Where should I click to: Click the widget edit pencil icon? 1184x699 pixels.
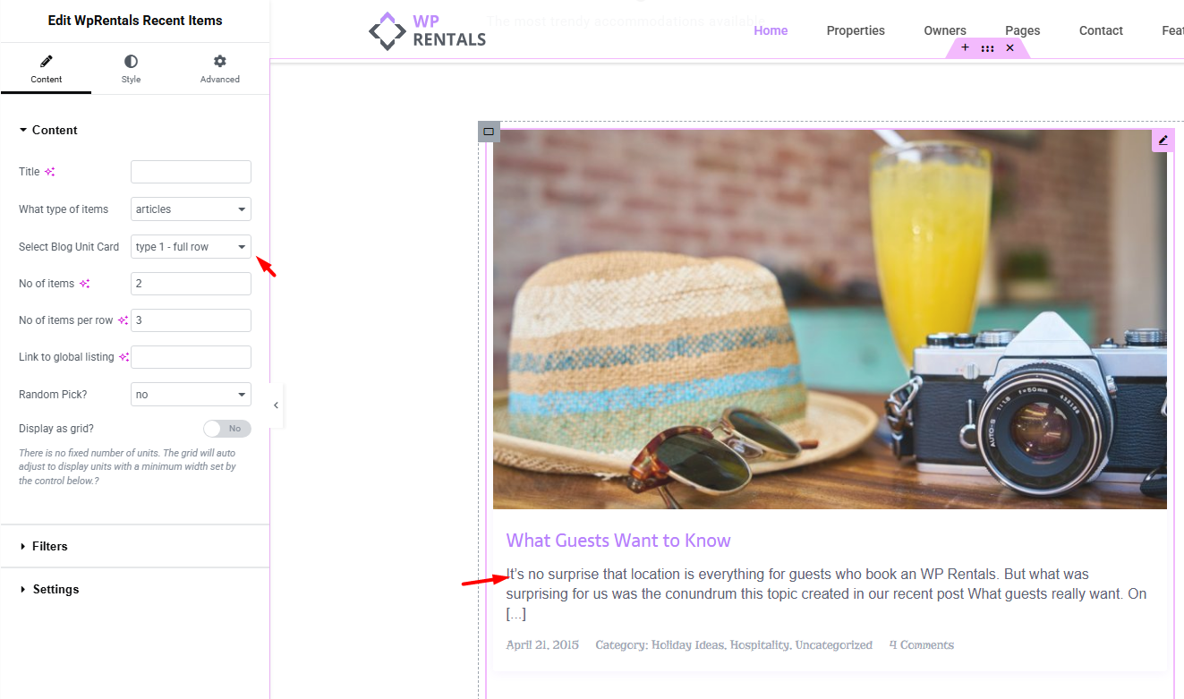tap(1163, 140)
